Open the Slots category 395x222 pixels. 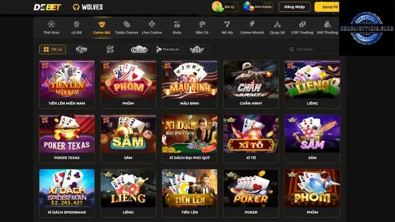point(177,28)
